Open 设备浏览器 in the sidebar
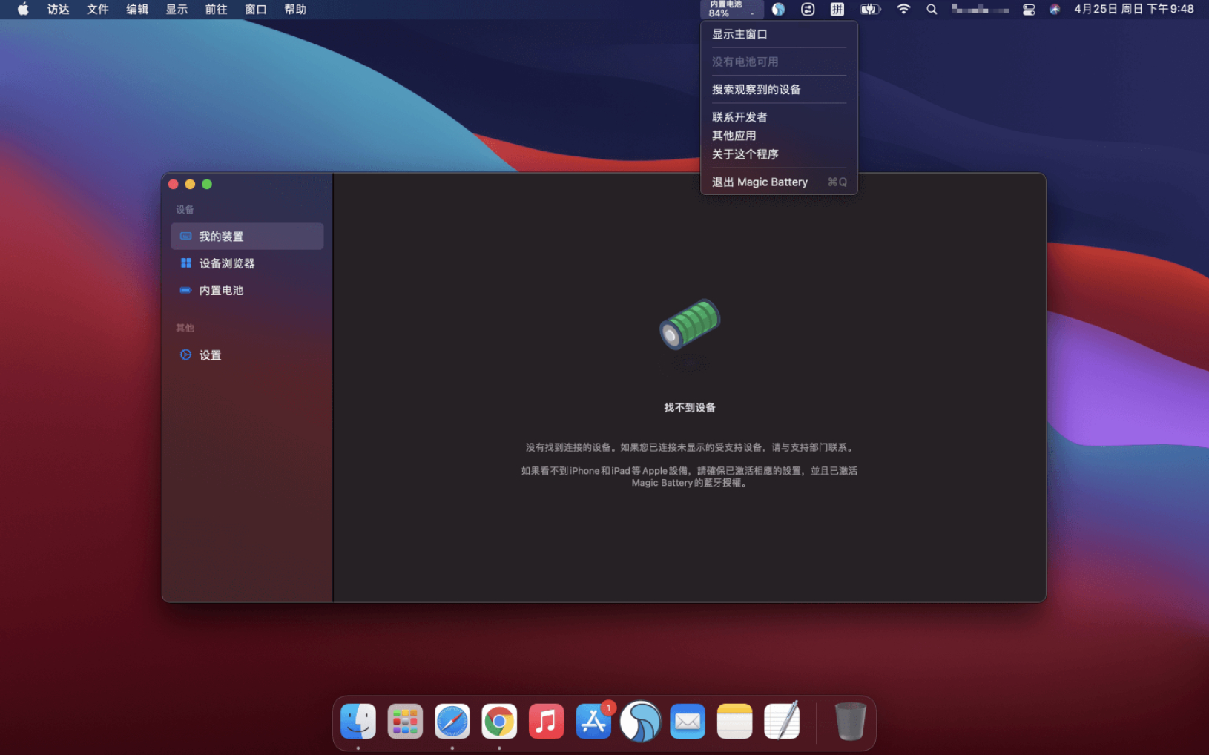 226,263
